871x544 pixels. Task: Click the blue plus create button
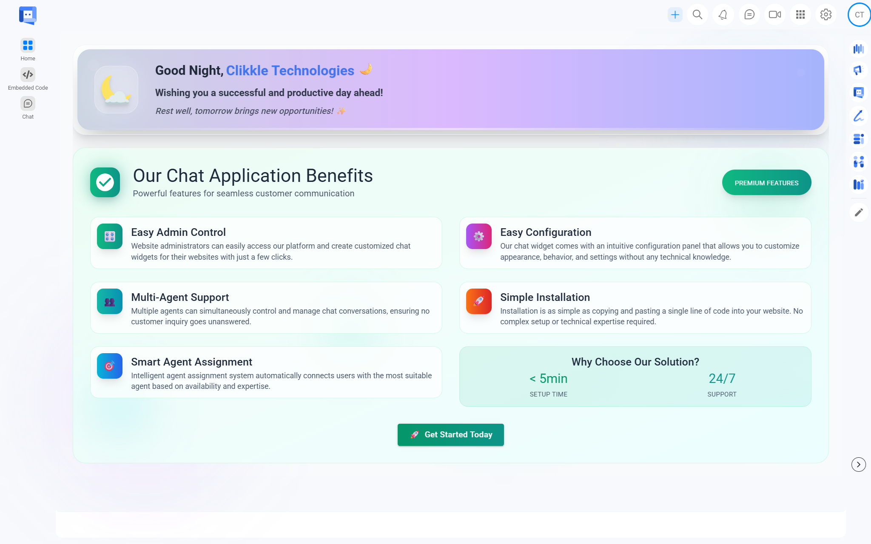tap(675, 15)
